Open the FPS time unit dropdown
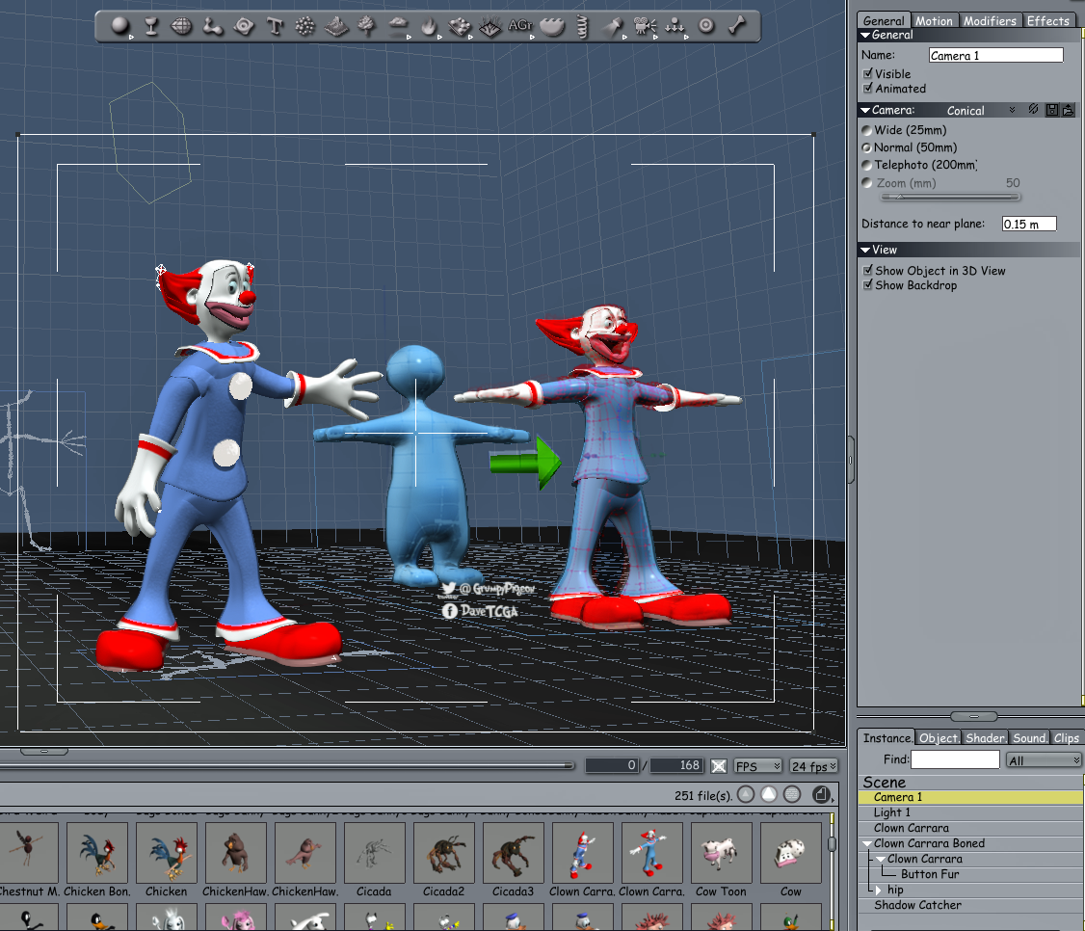Viewport: 1085px width, 931px height. tap(757, 766)
